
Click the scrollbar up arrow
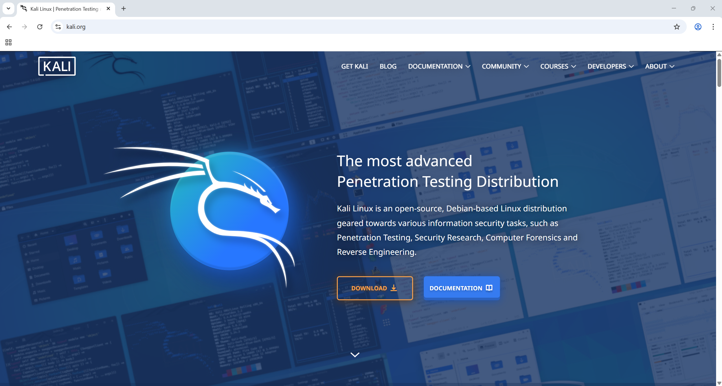pyautogui.click(x=719, y=54)
